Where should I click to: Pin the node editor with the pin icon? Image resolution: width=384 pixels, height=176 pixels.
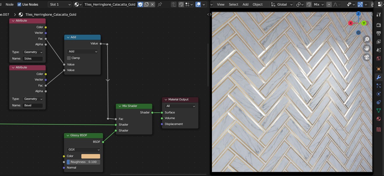160,4
